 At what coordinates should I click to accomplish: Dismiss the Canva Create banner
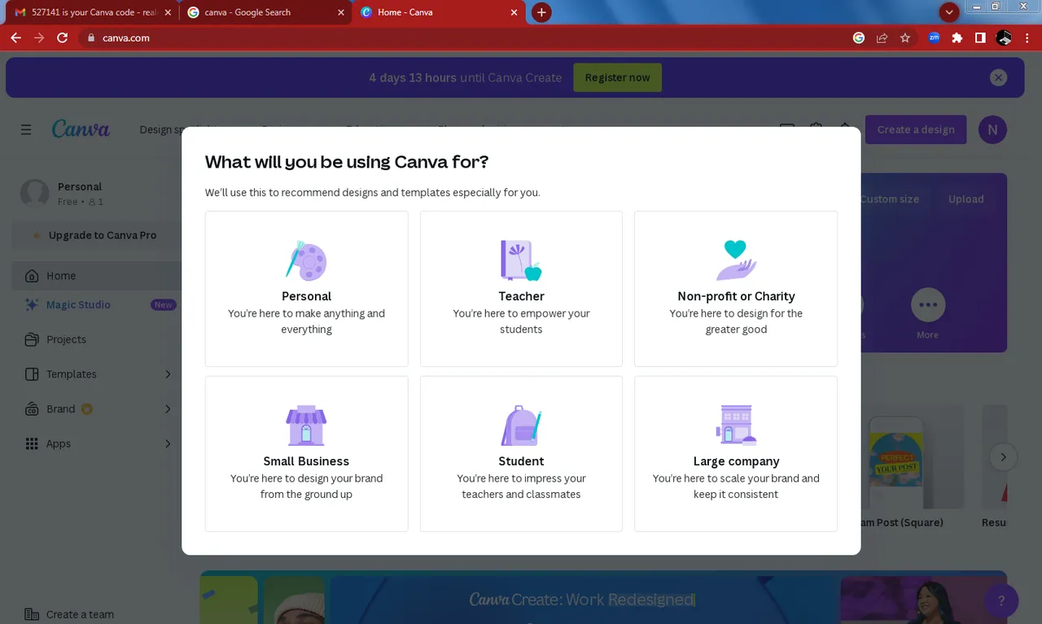click(x=998, y=77)
